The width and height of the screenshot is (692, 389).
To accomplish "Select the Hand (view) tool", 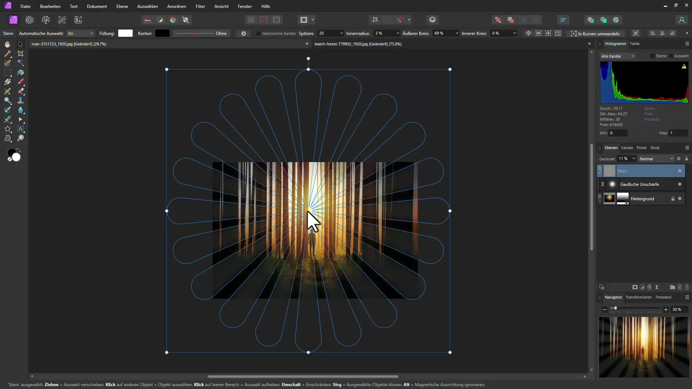I will (7, 44).
